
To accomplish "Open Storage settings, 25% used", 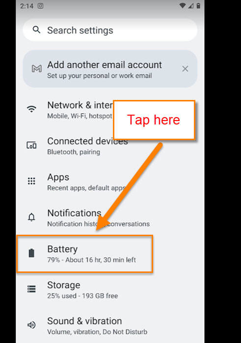I will pyautogui.click(x=110, y=290).
